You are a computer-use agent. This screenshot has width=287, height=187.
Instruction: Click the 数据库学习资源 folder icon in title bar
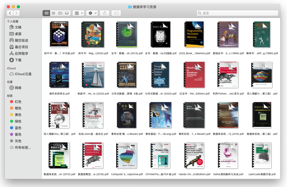[130, 7]
